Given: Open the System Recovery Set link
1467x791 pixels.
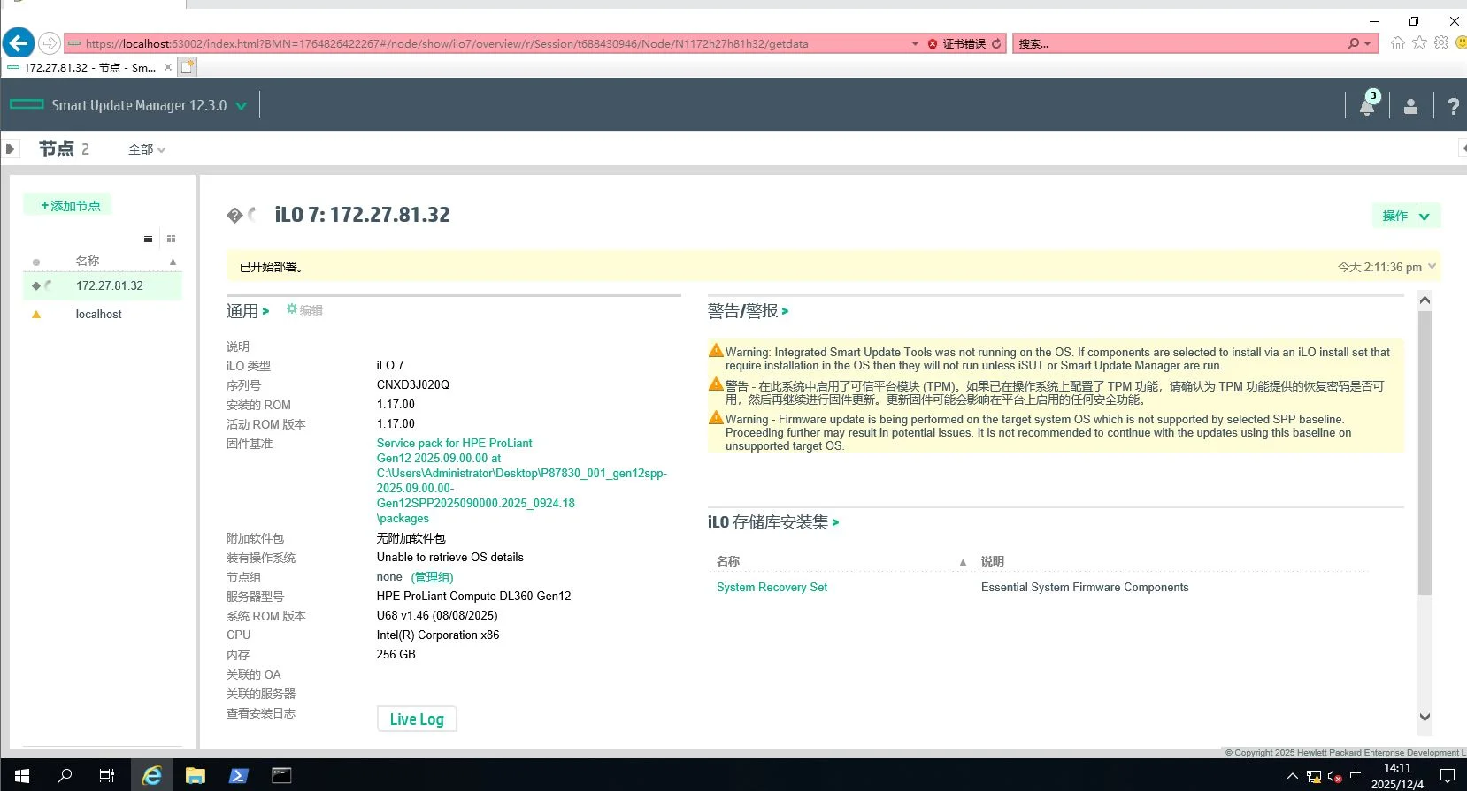Looking at the screenshot, I should (772, 587).
